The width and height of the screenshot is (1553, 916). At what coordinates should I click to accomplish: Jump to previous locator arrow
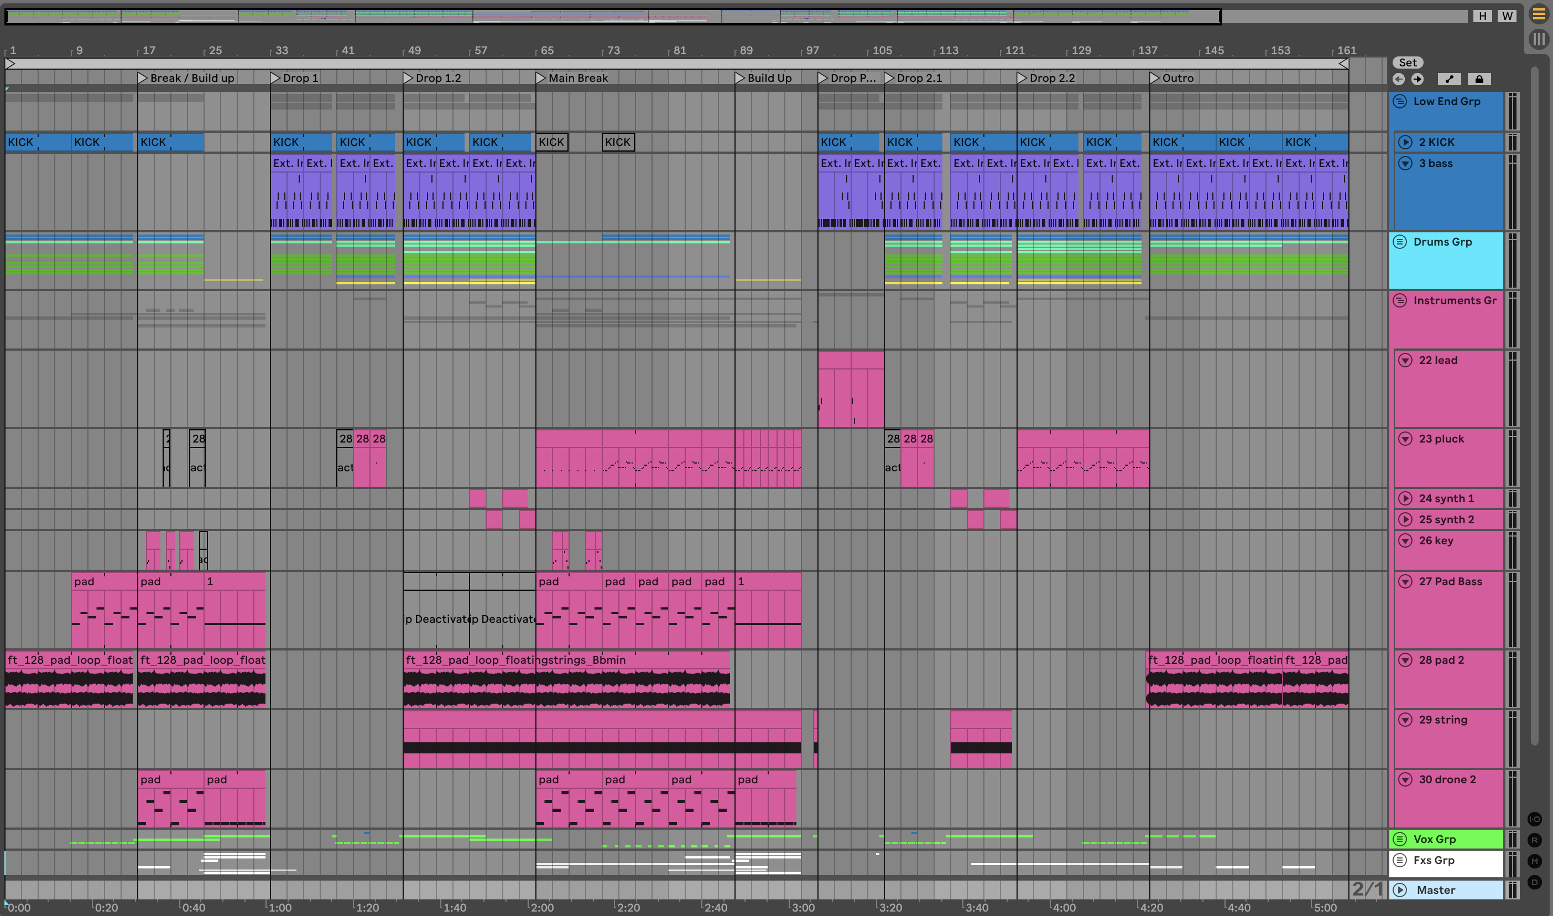(1399, 79)
